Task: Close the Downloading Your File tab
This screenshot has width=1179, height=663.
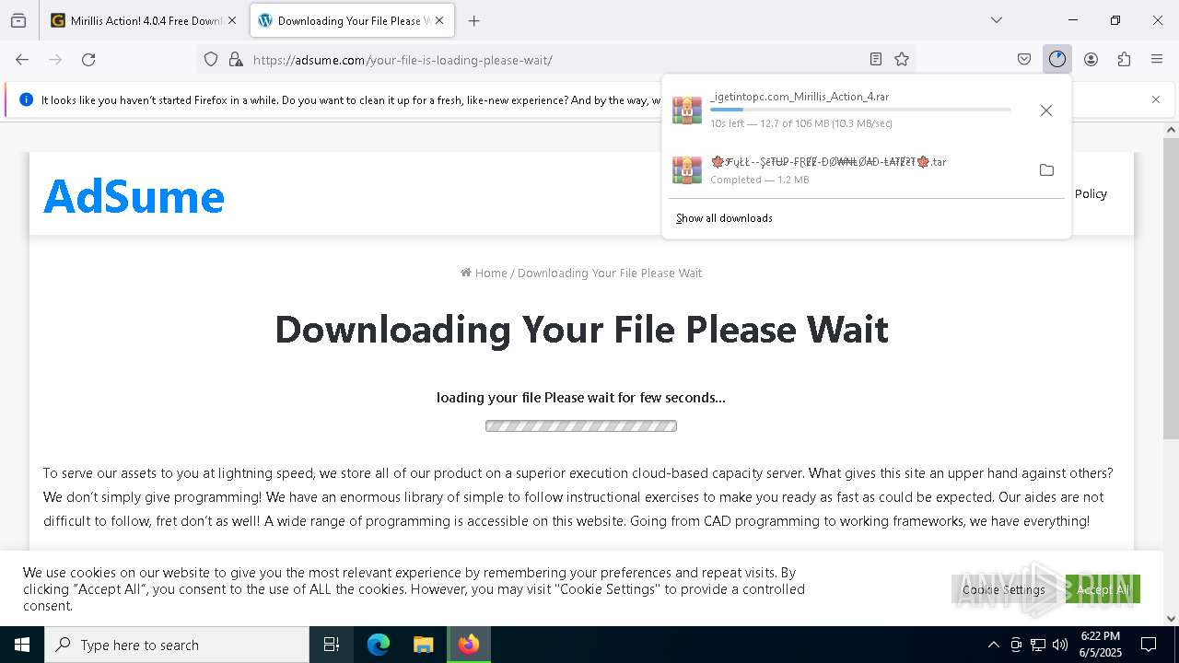Action: pyautogui.click(x=439, y=20)
